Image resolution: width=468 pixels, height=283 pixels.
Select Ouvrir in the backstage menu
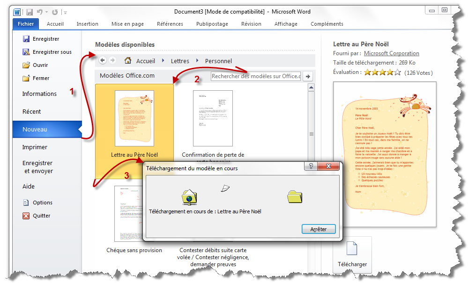pos(35,65)
